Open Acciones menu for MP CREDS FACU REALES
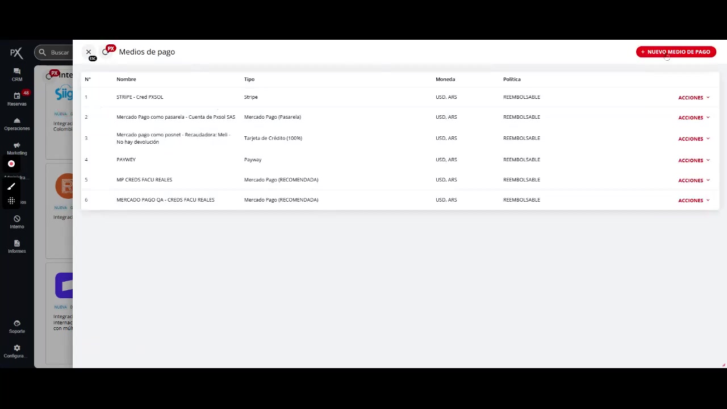Viewport: 727px width, 409px height. (x=693, y=180)
